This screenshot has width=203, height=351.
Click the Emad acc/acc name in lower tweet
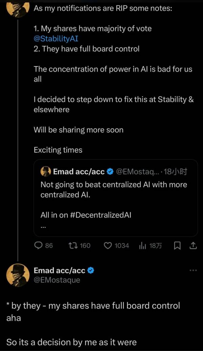(x=60, y=270)
